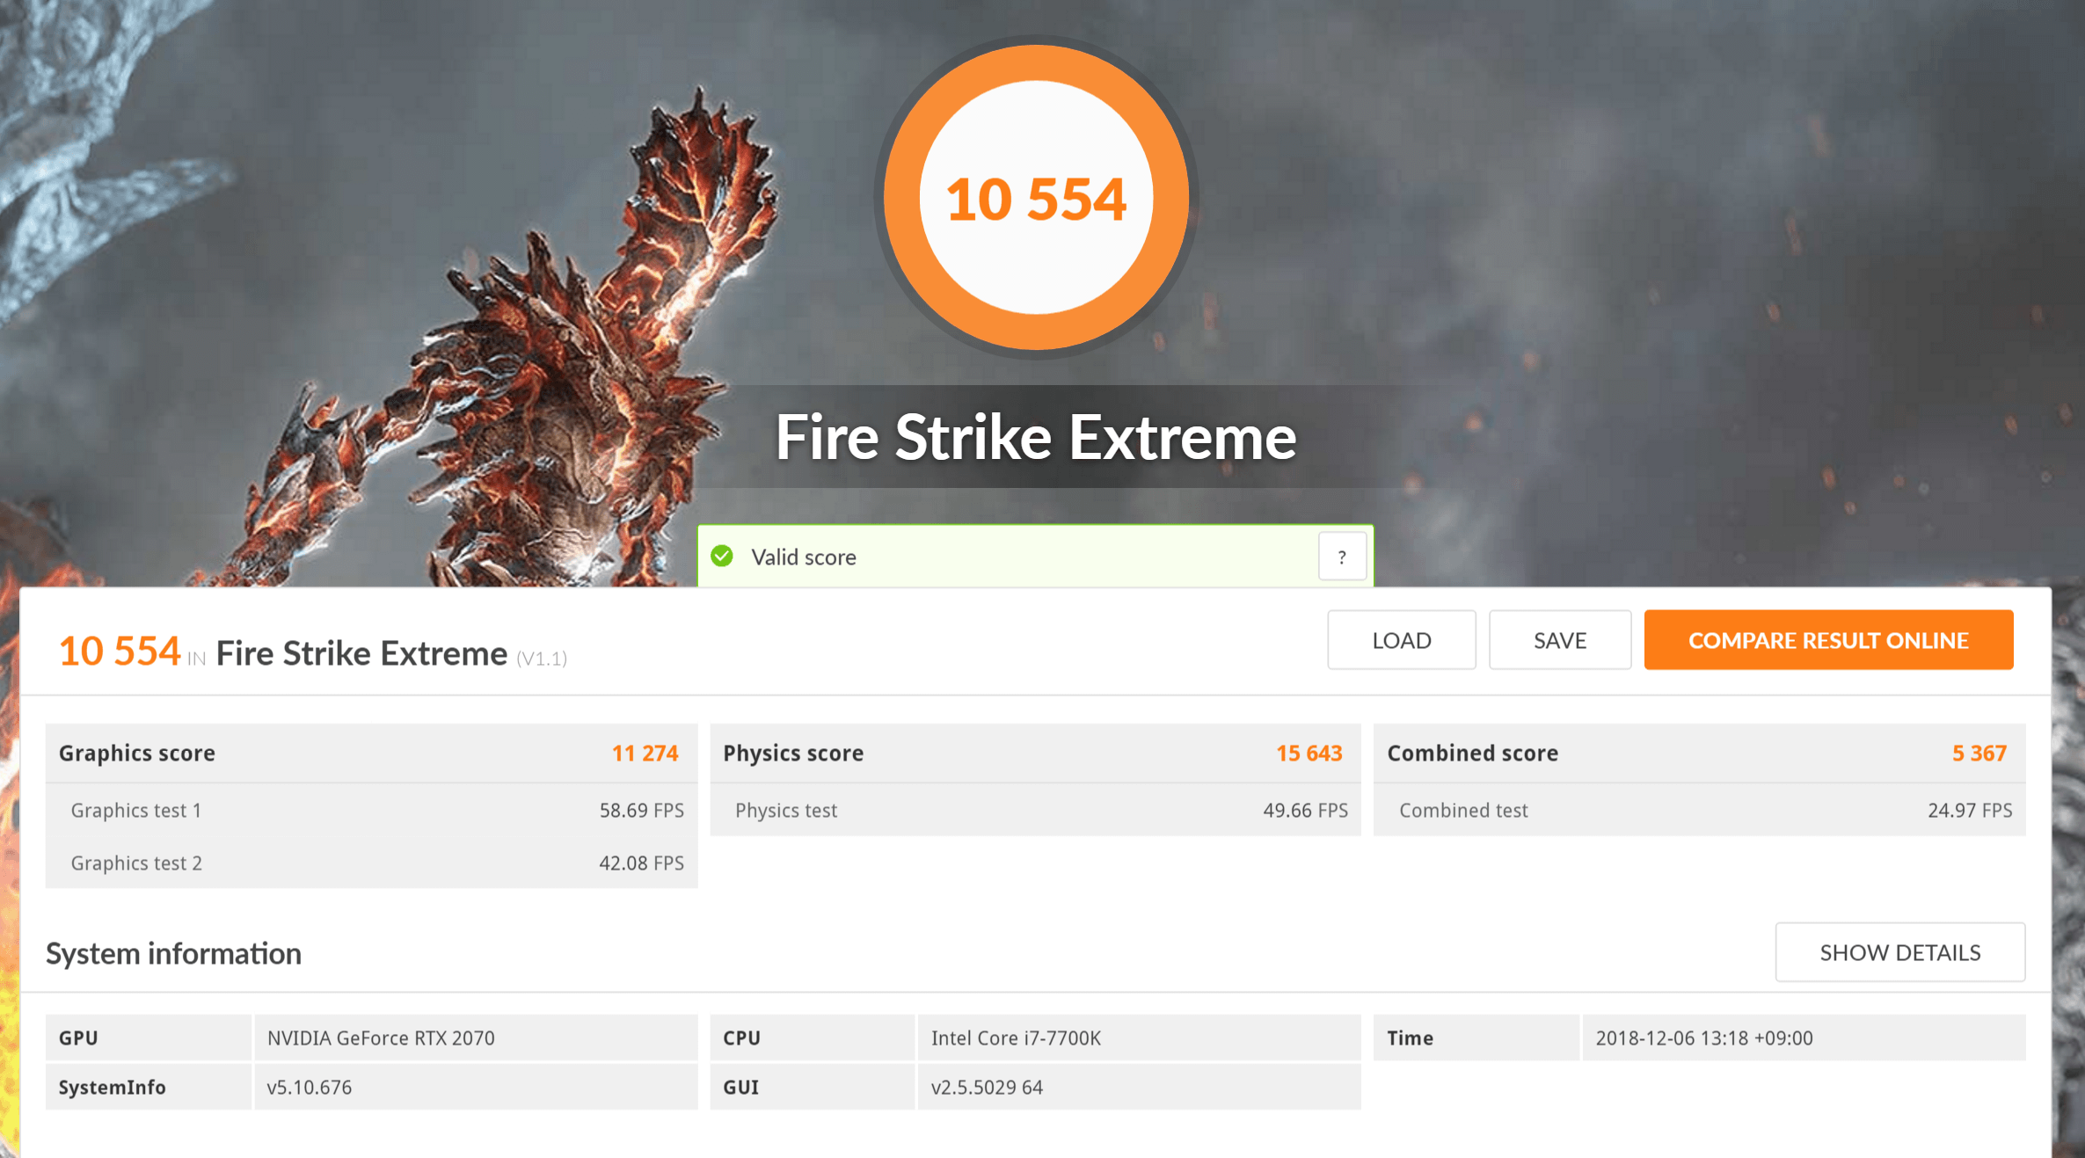This screenshot has height=1158, width=2085.
Task: Click the Combined score value 5 367
Action: [x=1979, y=753]
